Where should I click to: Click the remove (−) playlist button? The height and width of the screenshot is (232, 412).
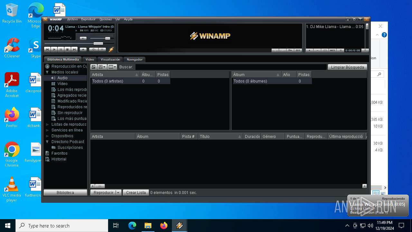pyautogui.click(x=317, y=50)
